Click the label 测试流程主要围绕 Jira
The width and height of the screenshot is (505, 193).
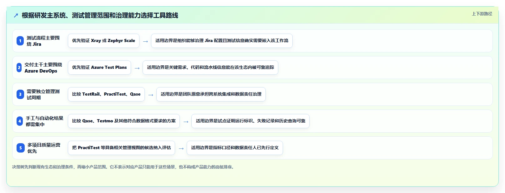pyautogui.click(x=43, y=41)
